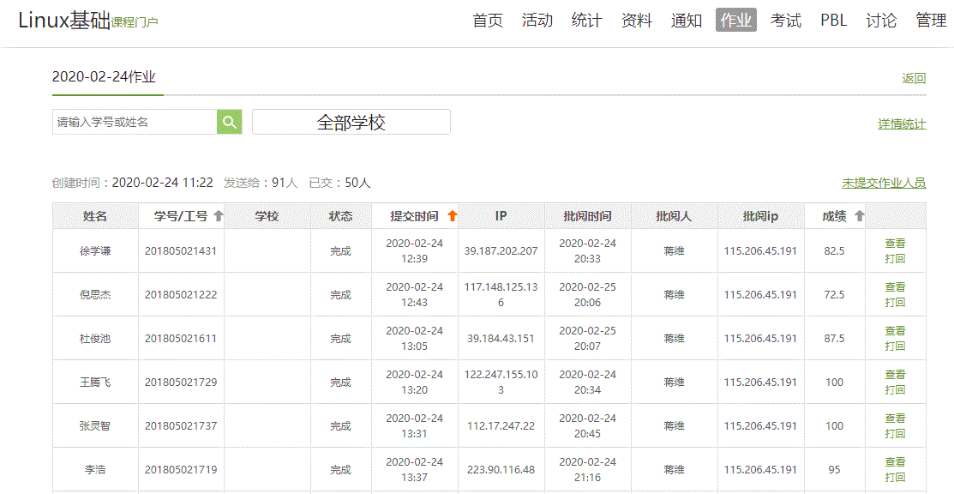
Task: Reject the submission from 李浩
Action: tap(895, 478)
